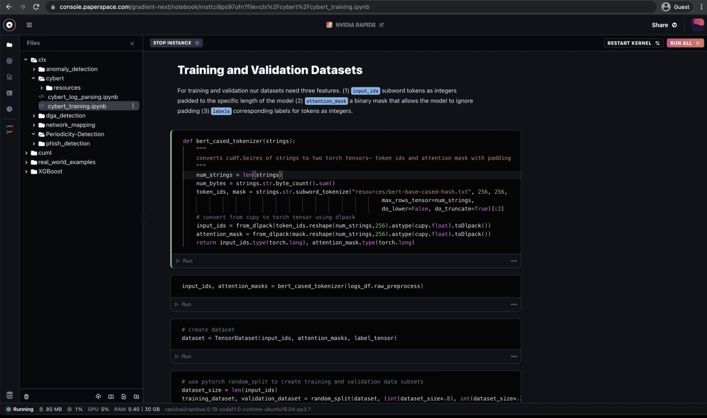Collapse the Periodicity-Detection folder
Screen dimensions: 707x418
pyautogui.click(x=33, y=134)
